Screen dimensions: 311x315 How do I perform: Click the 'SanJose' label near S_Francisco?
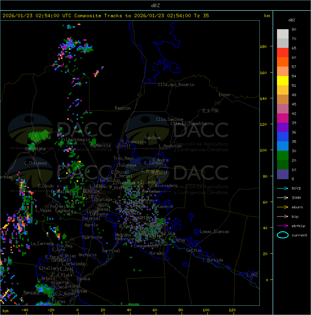(x=153, y=138)
